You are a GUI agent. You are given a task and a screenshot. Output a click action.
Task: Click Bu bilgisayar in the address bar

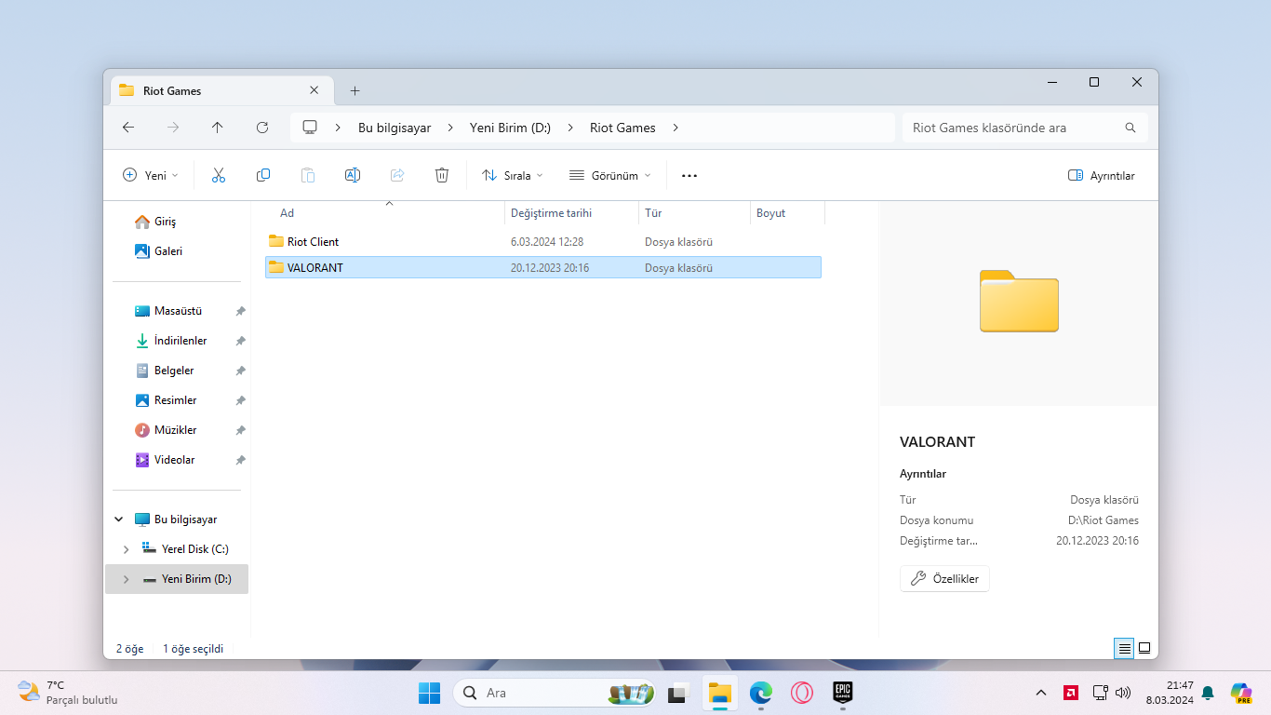pos(395,128)
